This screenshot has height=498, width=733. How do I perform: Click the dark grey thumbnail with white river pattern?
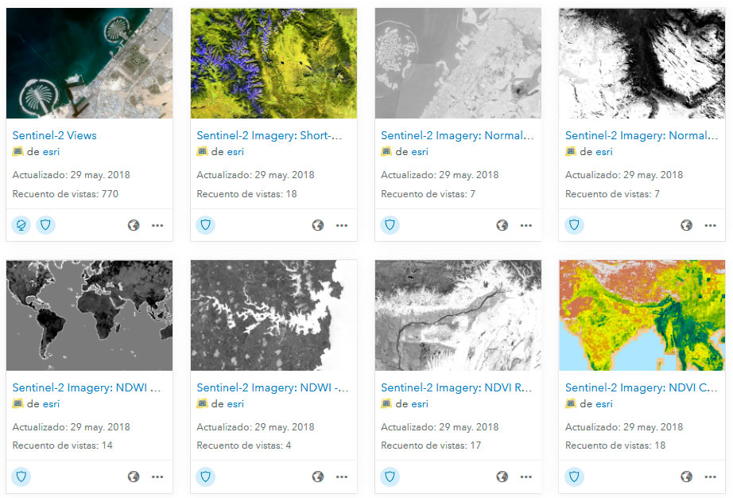coord(273,315)
